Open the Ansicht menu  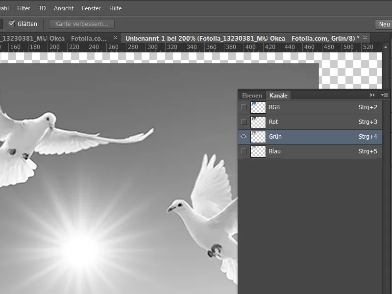[x=64, y=8]
